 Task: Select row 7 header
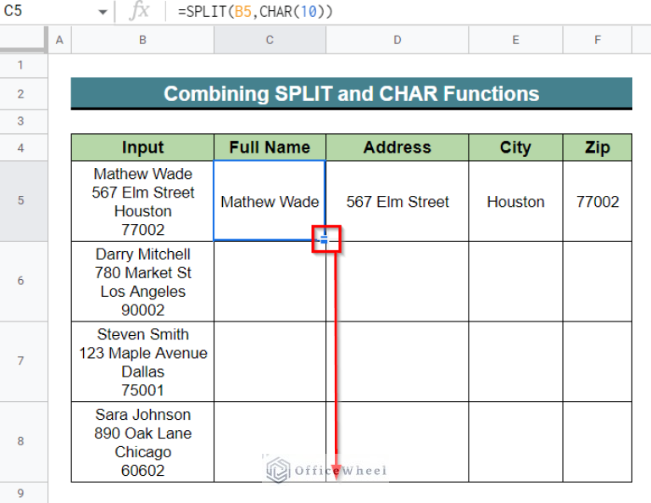(x=23, y=361)
